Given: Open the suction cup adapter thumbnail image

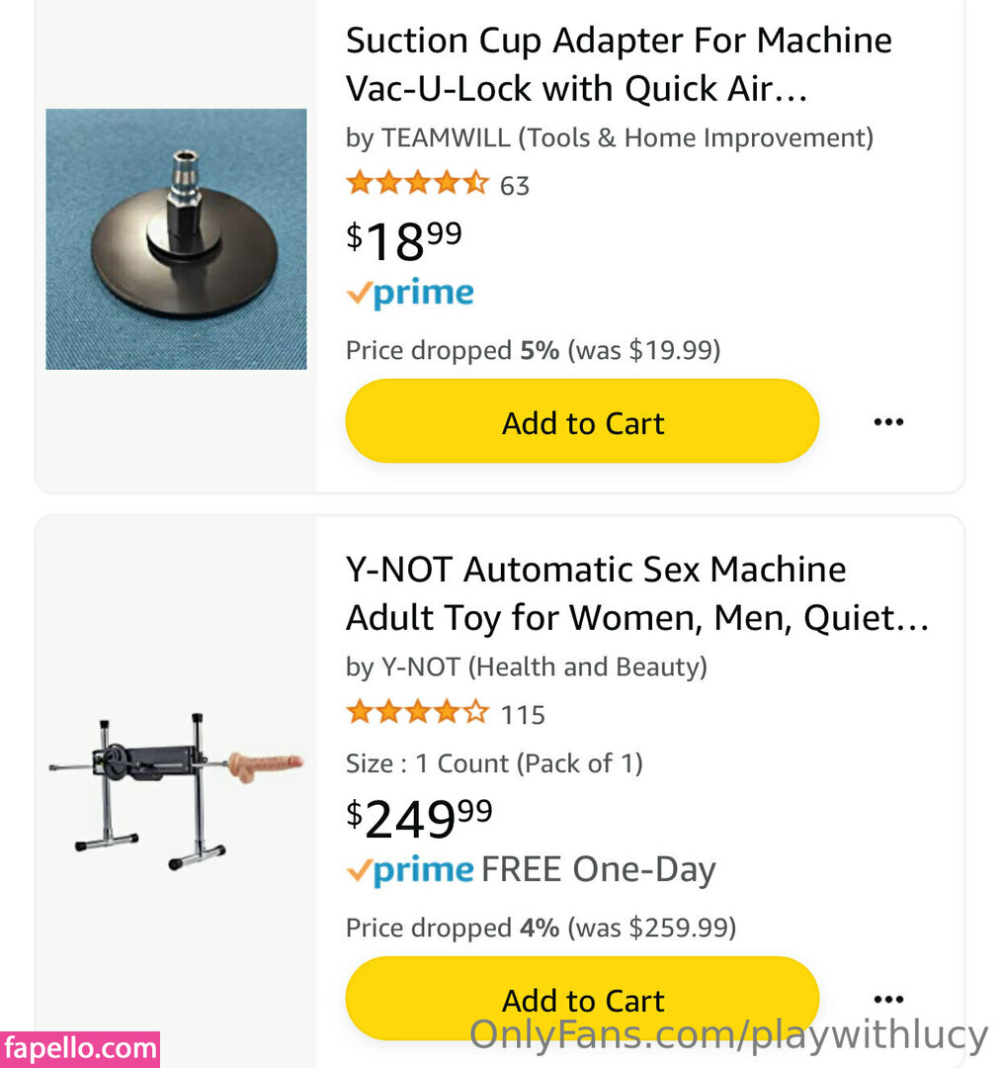Looking at the screenshot, I should click(x=176, y=238).
